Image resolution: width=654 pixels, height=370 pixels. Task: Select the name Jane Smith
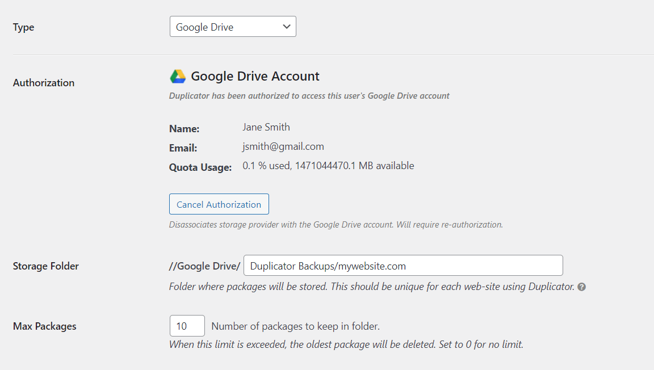click(x=266, y=127)
